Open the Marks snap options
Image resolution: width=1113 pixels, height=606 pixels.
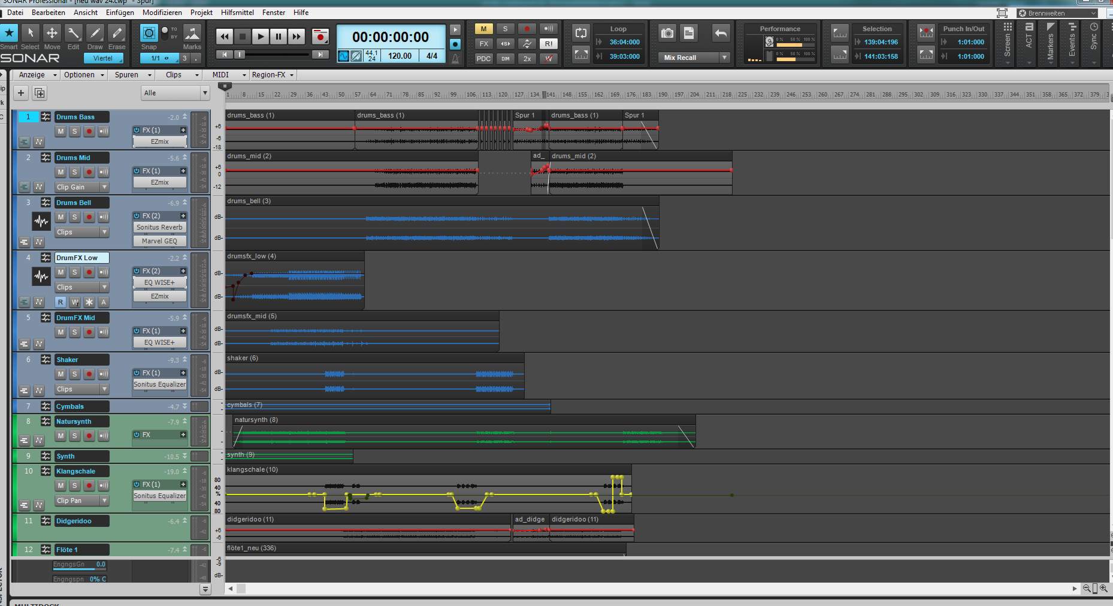[192, 32]
